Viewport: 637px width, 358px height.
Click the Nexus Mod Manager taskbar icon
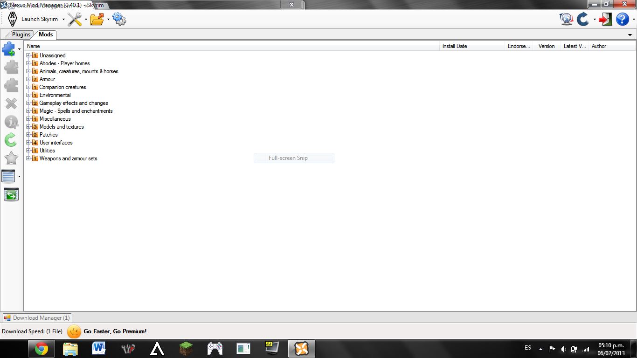click(x=301, y=349)
